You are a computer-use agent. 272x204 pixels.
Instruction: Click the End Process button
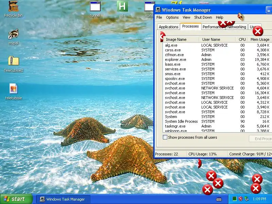(260, 139)
